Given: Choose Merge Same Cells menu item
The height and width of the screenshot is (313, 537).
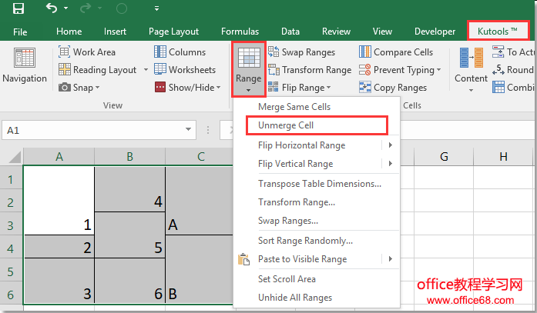Looking at the screenshot, I should 294,107.
